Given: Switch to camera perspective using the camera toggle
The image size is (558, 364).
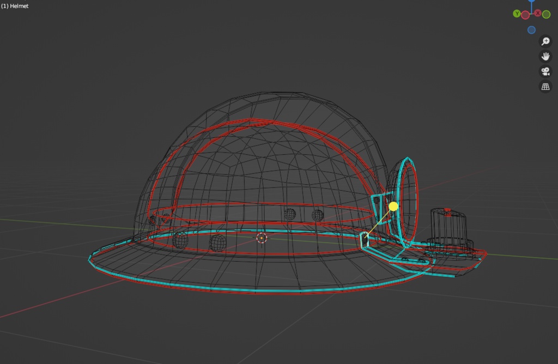Looking at the screenshot, I should [x=545, y=70].
